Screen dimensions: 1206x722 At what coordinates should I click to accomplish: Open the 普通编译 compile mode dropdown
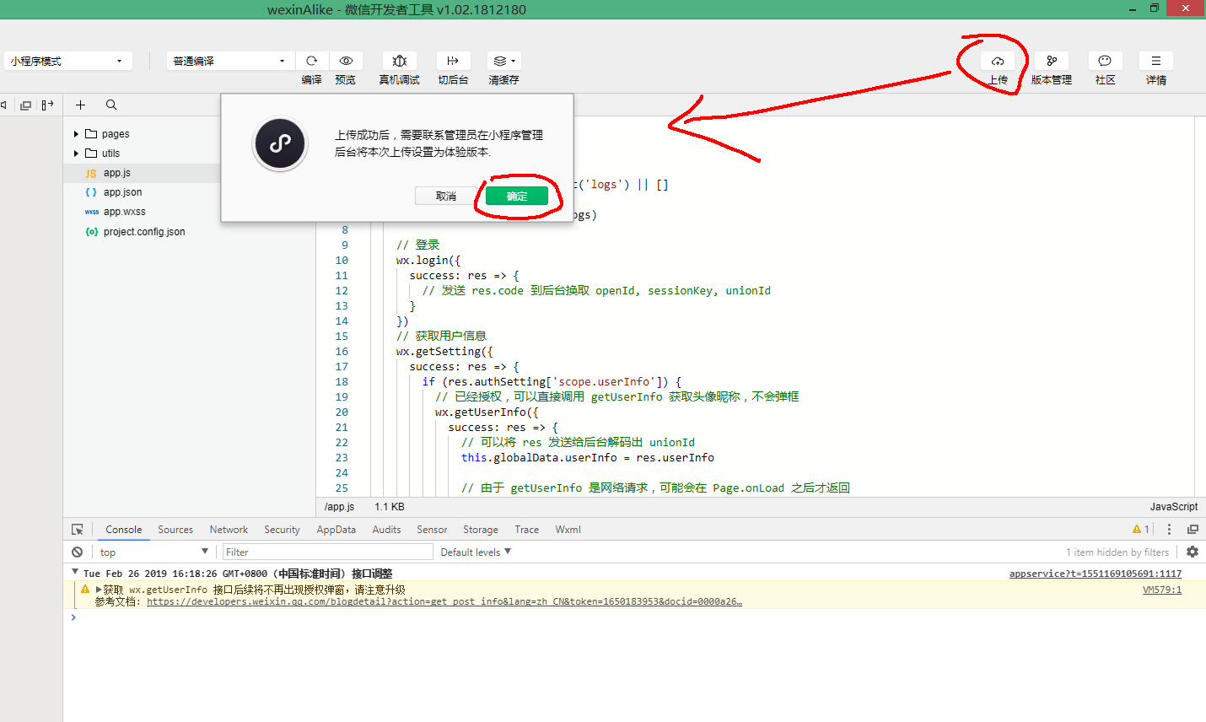[230, 61]
